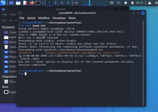Open the file manager launcher in panel

[18, 3]
